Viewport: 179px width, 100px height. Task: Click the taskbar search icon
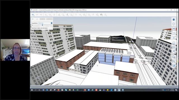(x=36, y=90)
